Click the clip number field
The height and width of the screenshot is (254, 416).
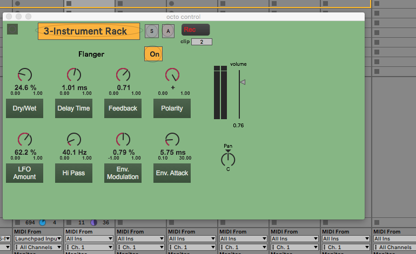[202, 42]
